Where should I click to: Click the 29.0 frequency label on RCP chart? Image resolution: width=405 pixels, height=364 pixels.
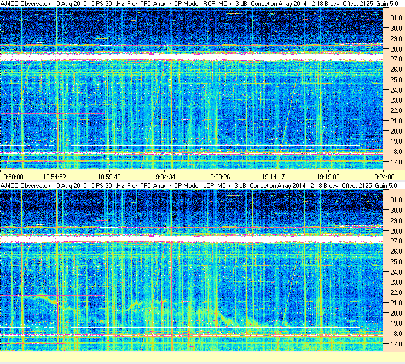tap(396, 38)
